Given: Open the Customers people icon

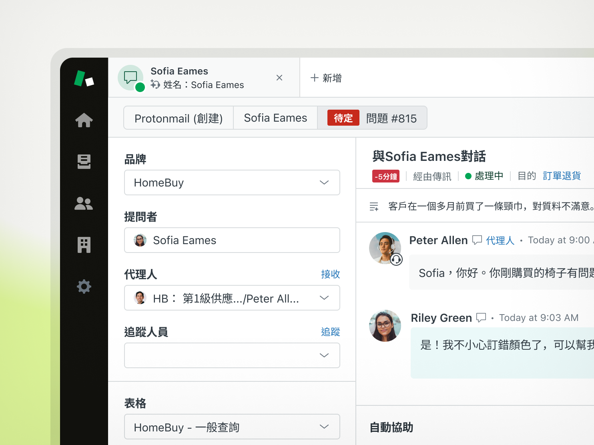Looking at the screenshot, I should coord(84,203).
